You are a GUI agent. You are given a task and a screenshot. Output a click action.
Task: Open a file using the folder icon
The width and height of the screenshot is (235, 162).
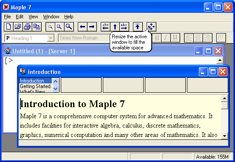pyautogui.click(x=18, y=27)
